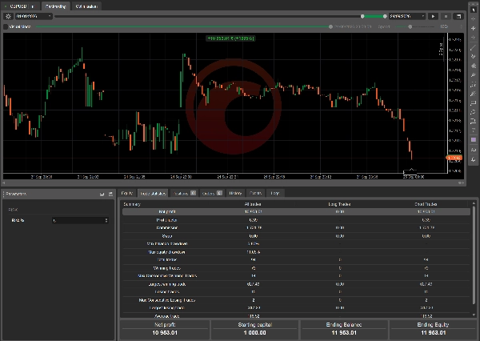The height and width of the screenshot is (341, 480).
Task: Click the Risk % stepper arrows
Action: click(106, 220)
